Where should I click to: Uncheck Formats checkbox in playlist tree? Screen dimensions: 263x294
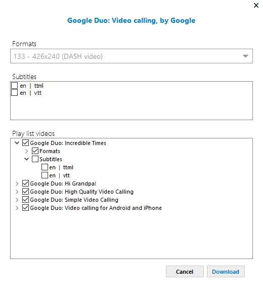pos(35,151)
